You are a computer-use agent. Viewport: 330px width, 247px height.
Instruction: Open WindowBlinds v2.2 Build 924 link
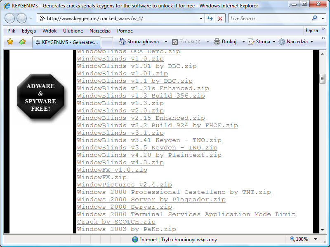(x=158, y=126)
